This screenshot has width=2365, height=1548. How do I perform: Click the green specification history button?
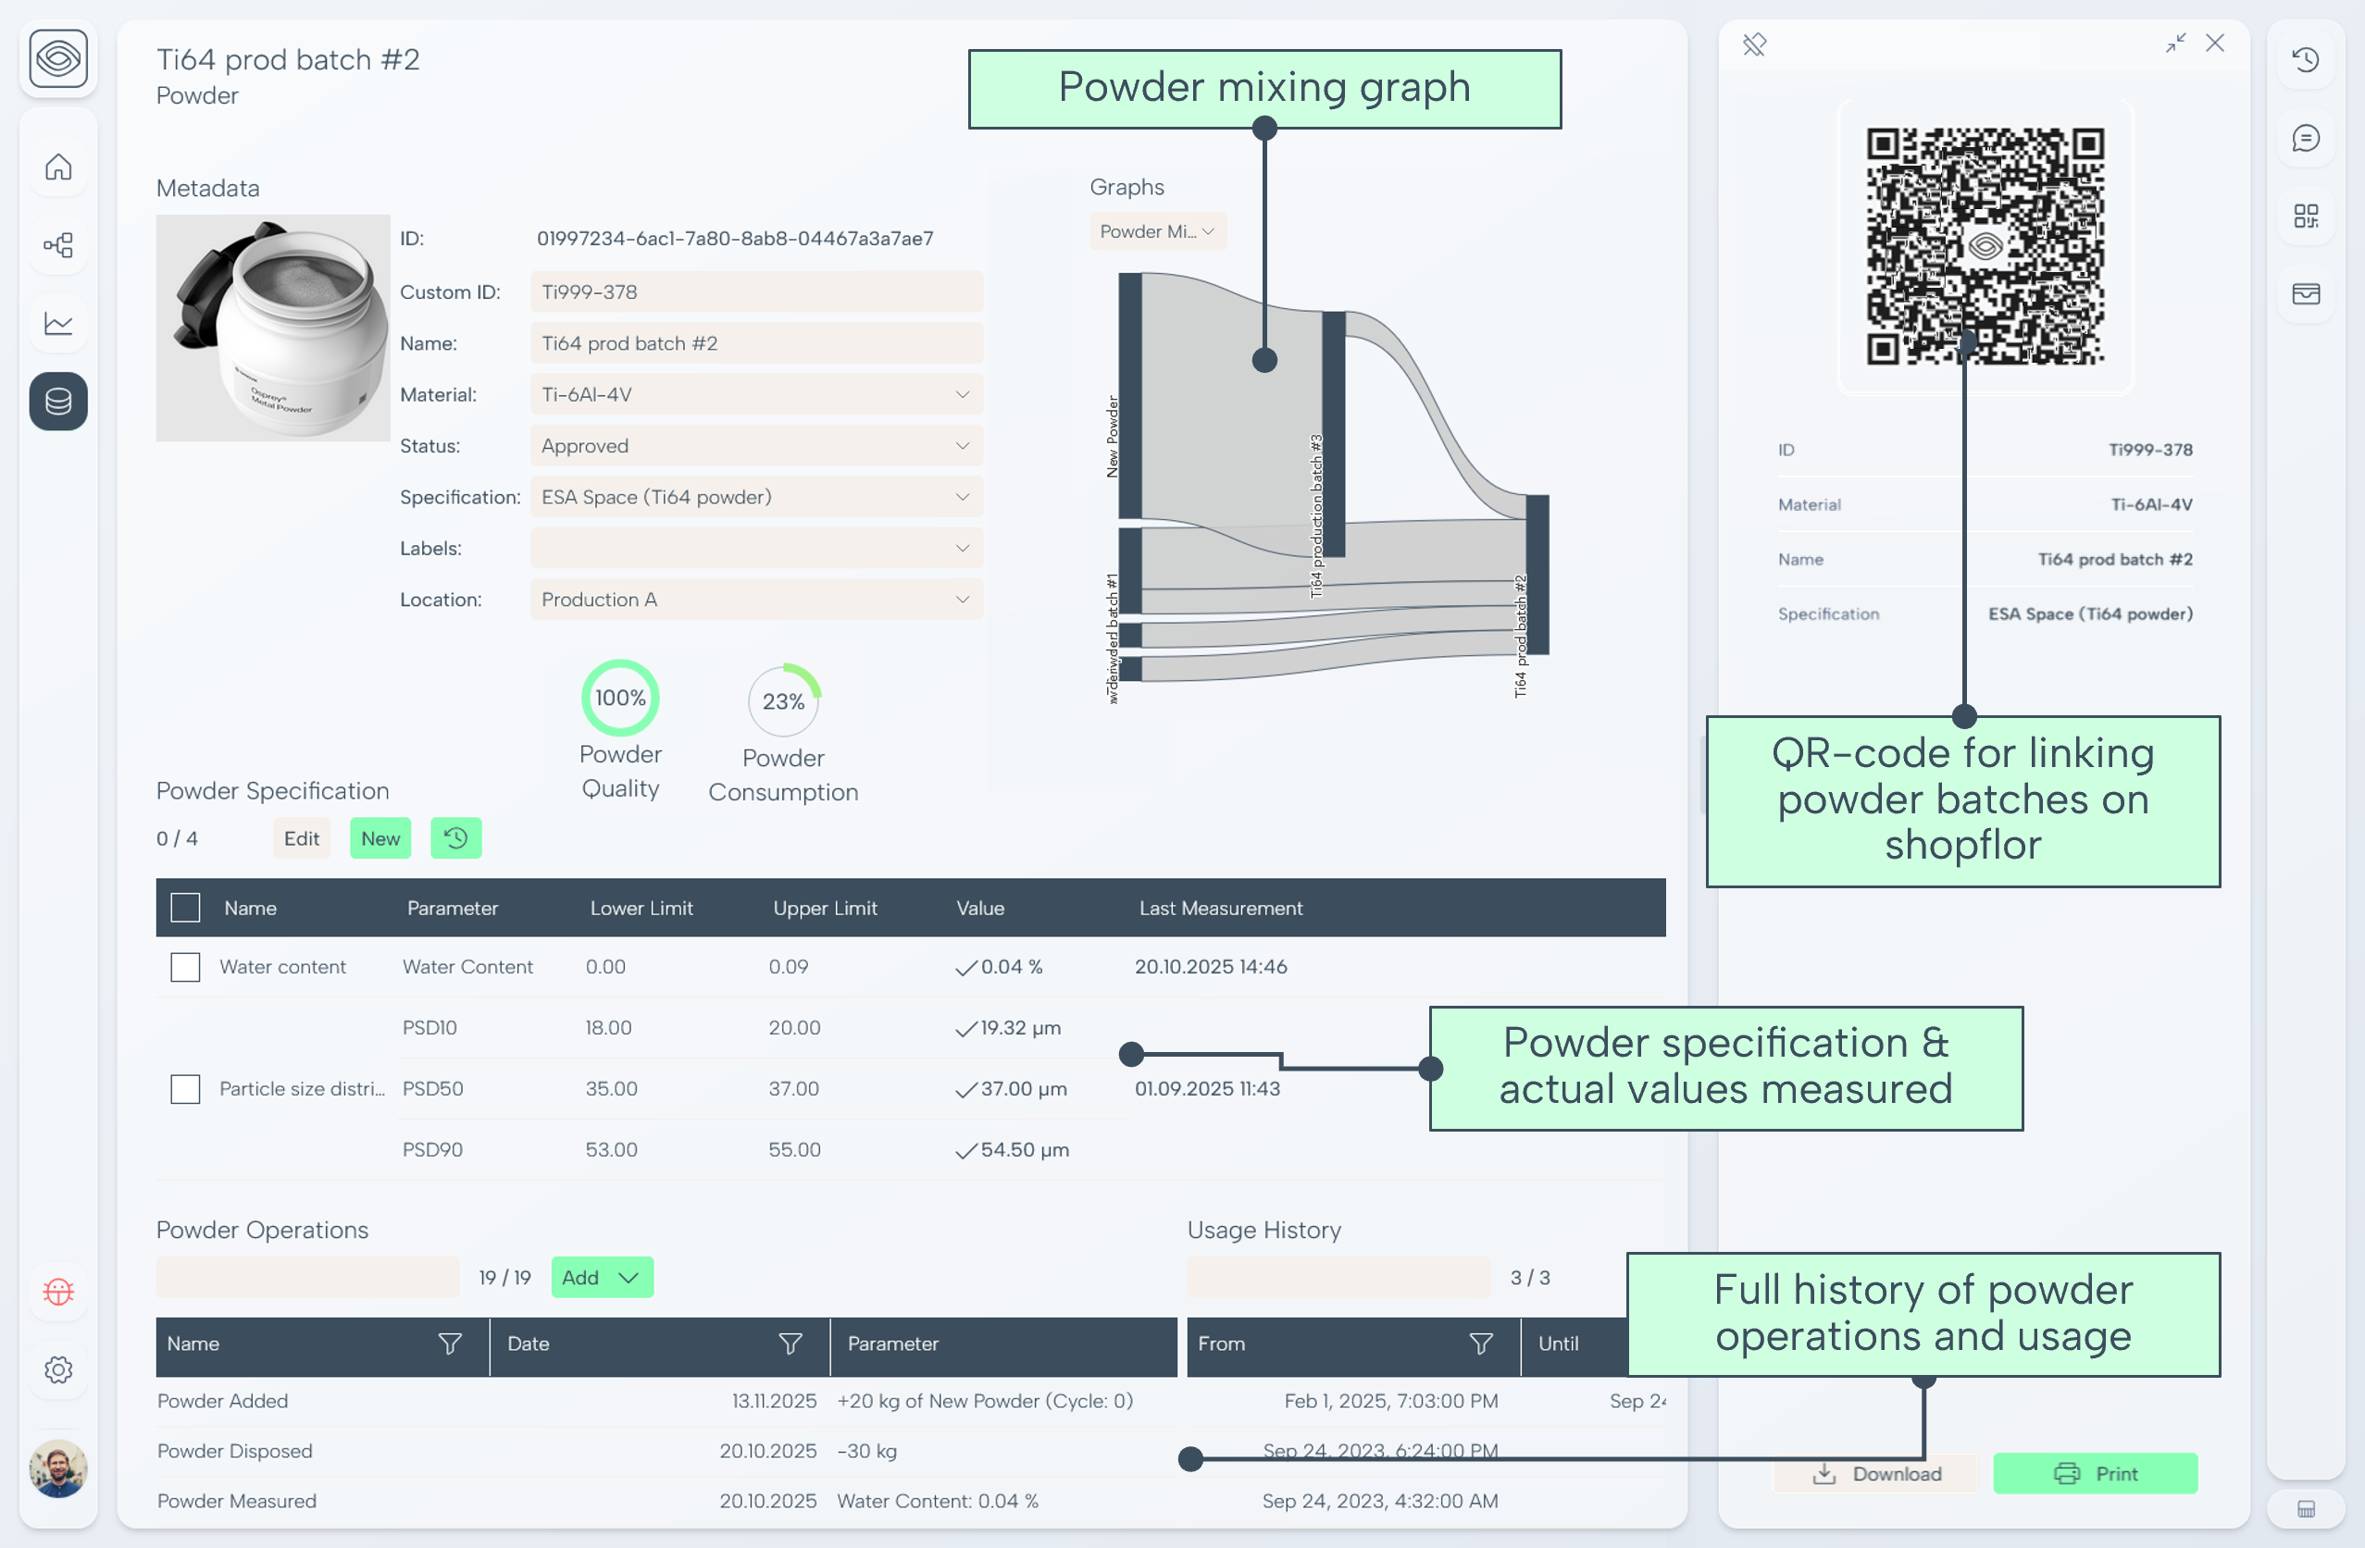(455, 837)
